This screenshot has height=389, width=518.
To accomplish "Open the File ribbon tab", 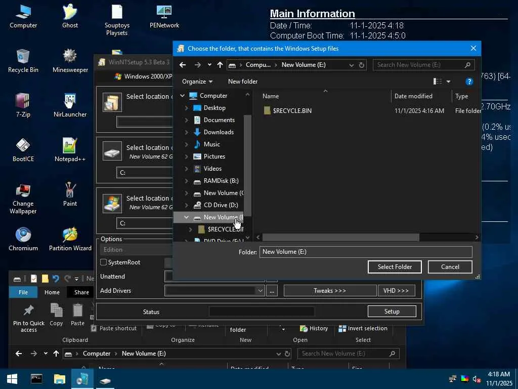I will tap(23, 292).
